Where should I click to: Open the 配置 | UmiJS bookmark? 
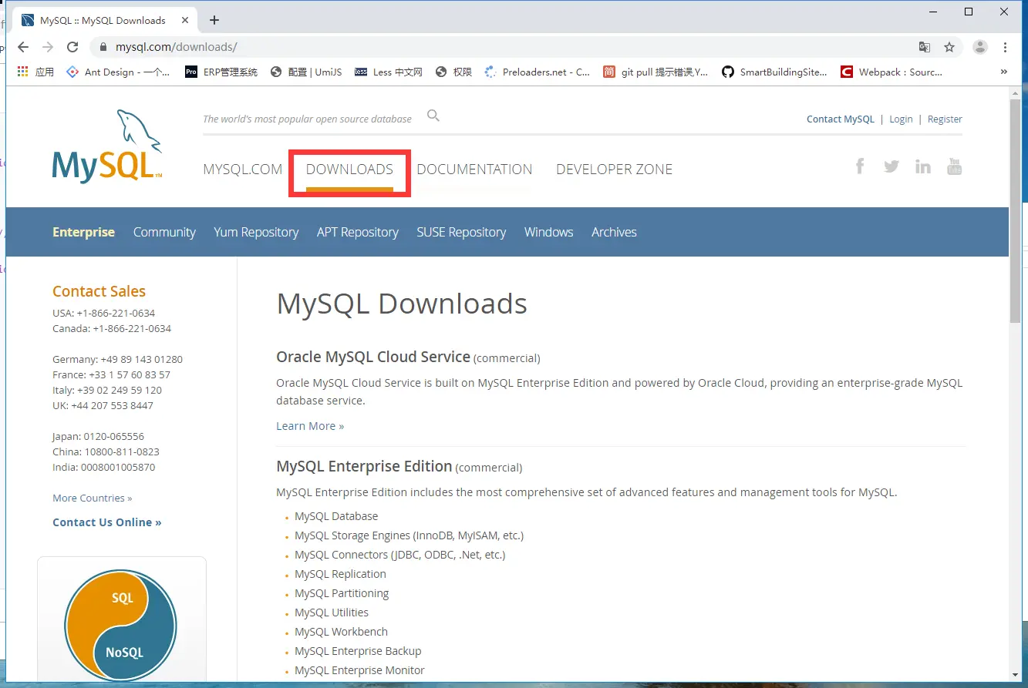click(306, 72)
